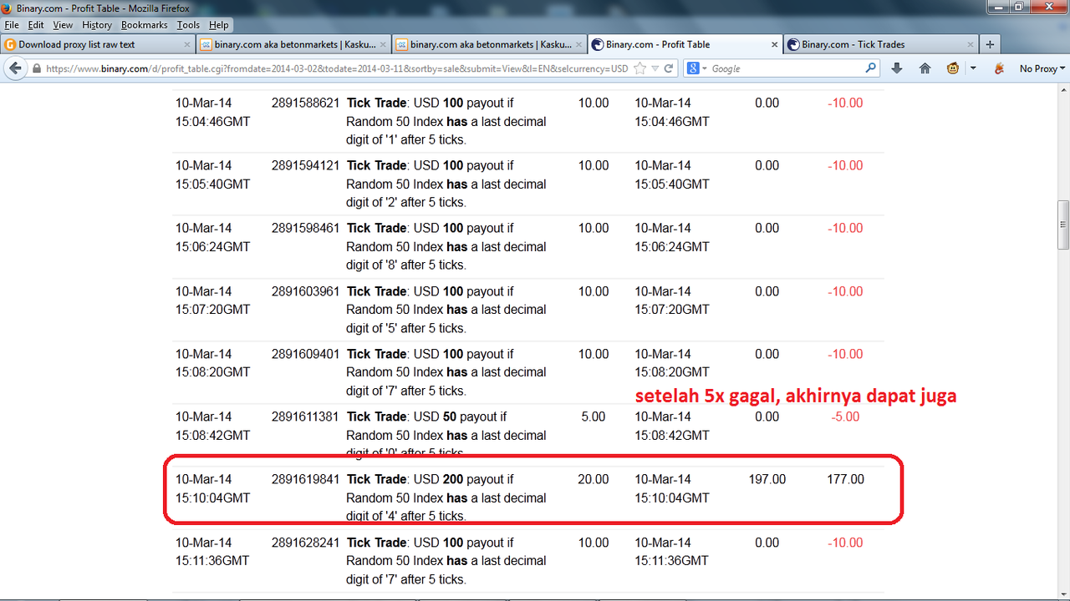Select the Binary.com - Profit Table tab

685,44
